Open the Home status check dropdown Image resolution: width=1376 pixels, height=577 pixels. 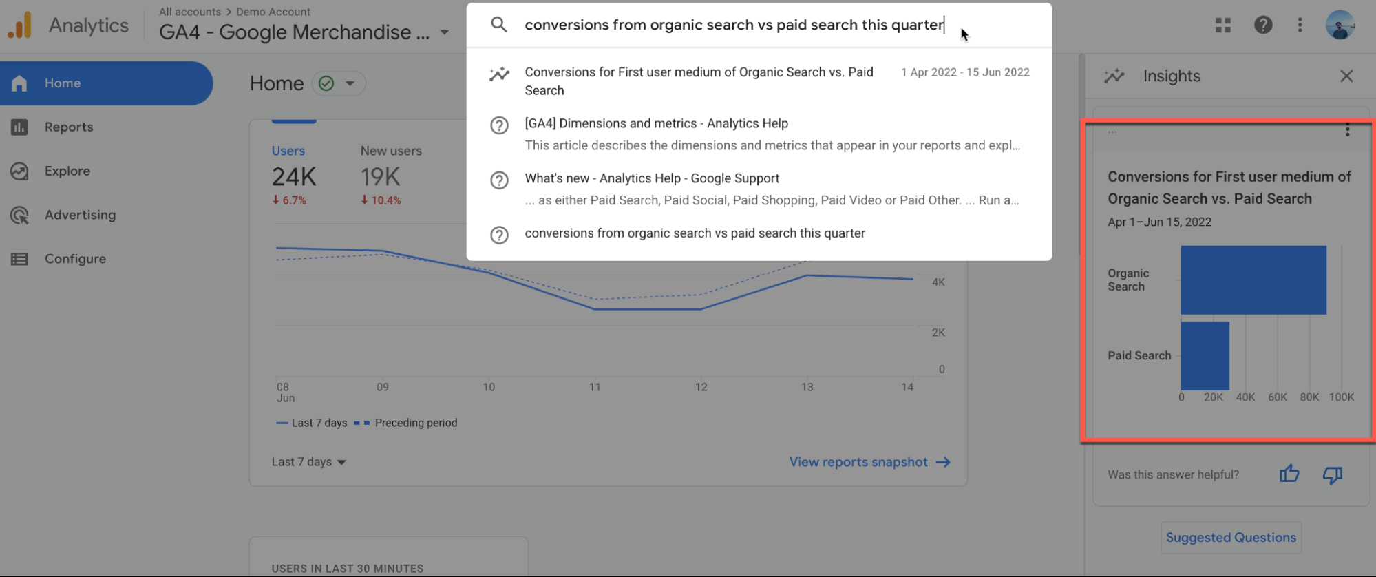(x=339, y=83)
